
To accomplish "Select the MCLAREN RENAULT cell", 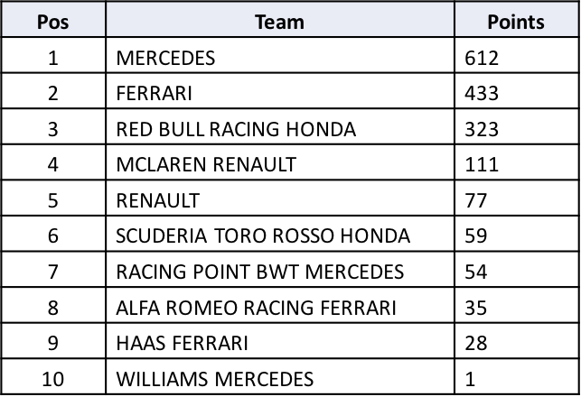I will coord(280,162).
